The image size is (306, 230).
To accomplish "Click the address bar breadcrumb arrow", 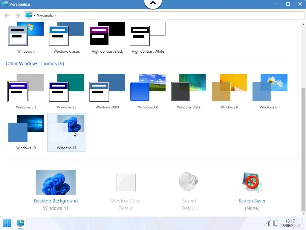I will pyautogui.click(x=34, y=16).
